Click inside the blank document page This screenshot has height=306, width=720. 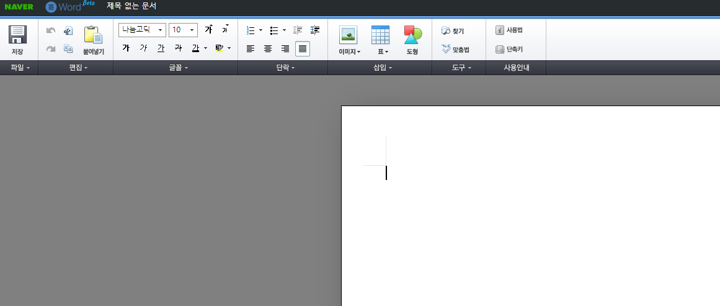pyautogui.click(x=530, y=206)
